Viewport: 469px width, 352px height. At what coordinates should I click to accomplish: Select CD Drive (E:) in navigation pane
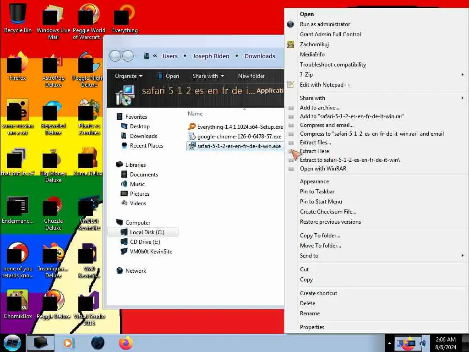click(140, 242)
